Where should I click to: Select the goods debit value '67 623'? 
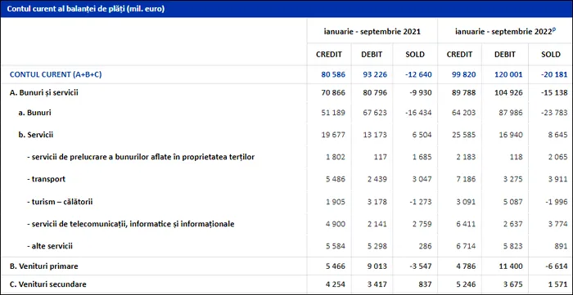pyautogui.click(x=375, y=113)
